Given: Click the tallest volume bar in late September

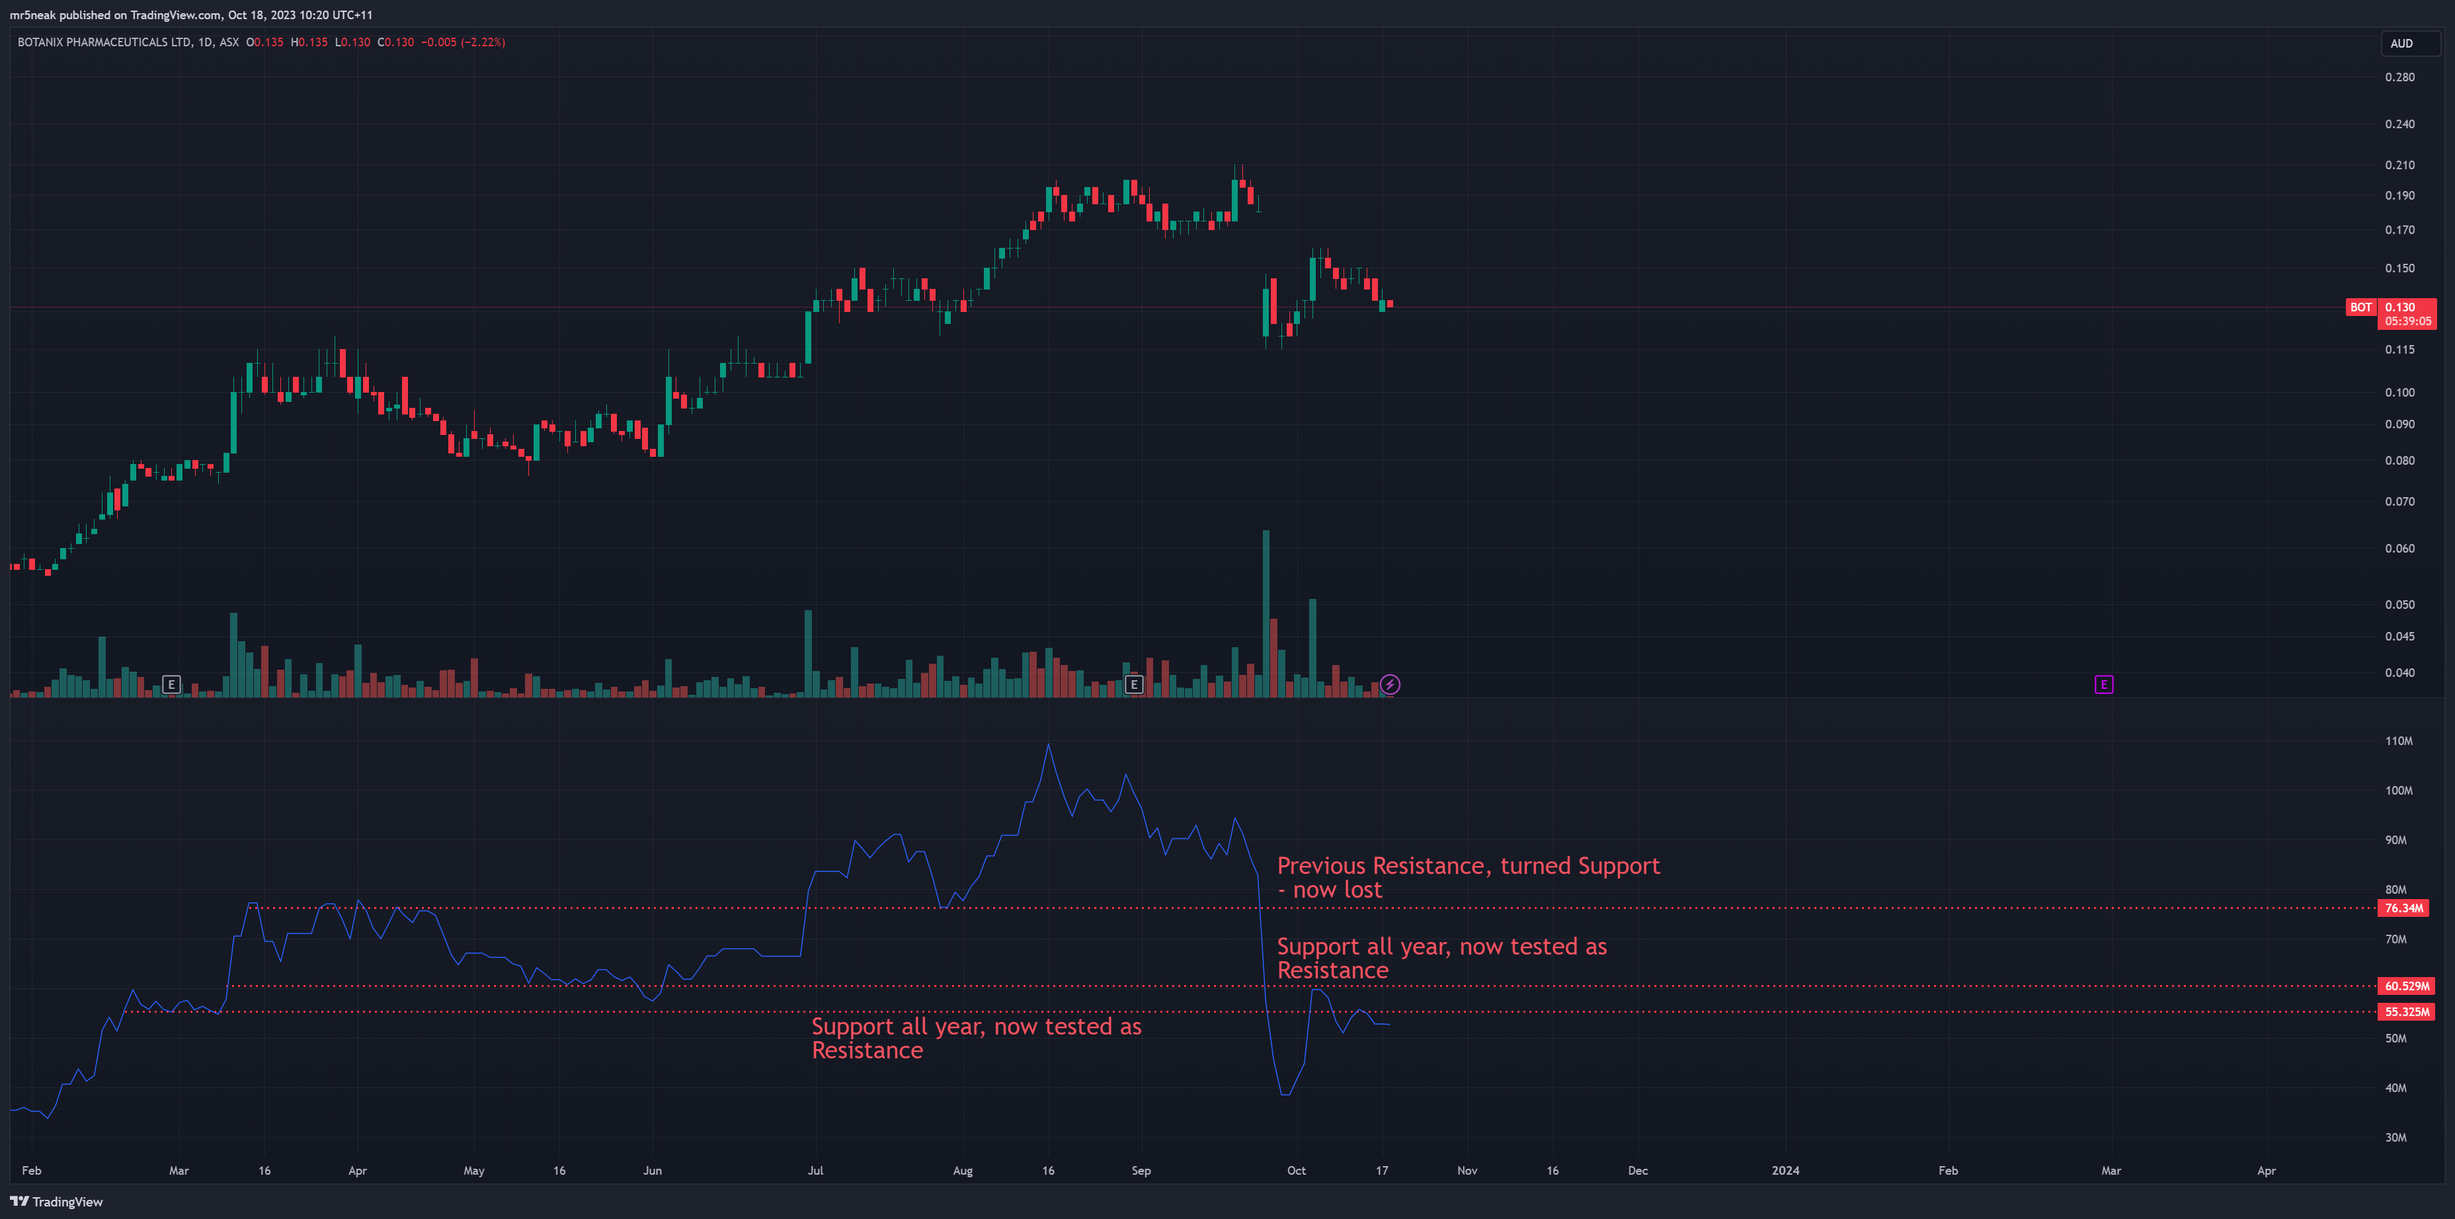Looking at the screenshot, I should point(1266,613).
